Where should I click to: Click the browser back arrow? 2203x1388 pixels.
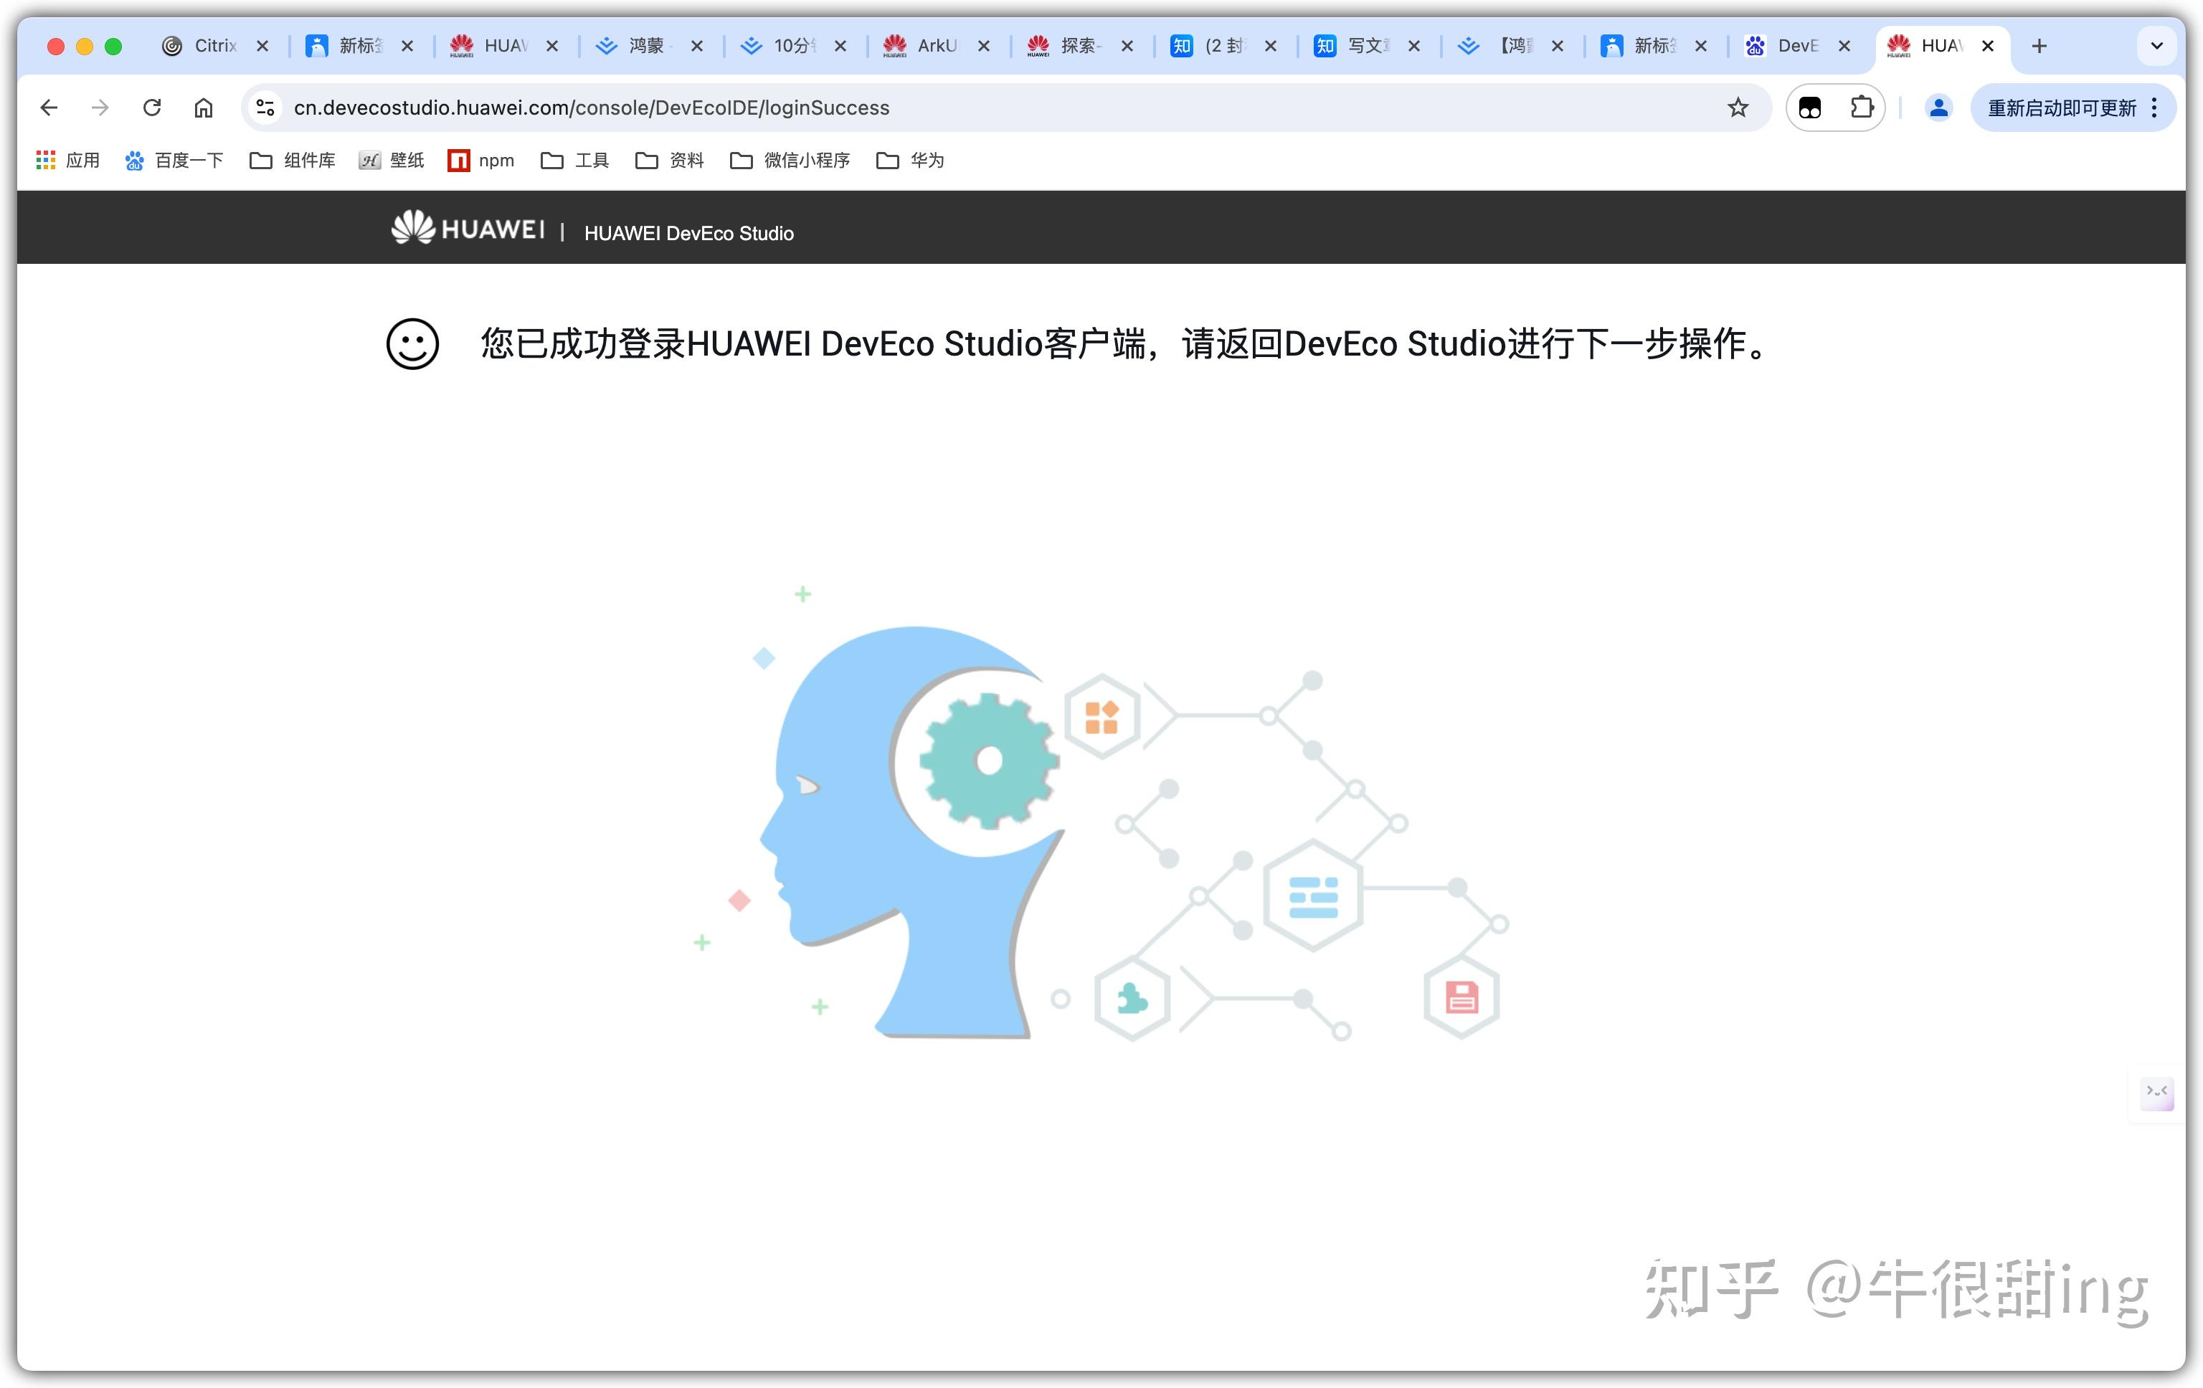49,108
